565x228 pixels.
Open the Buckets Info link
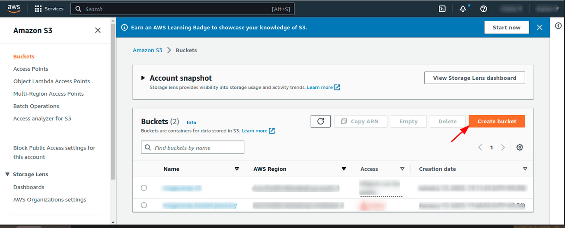click(x=192, y=122)
